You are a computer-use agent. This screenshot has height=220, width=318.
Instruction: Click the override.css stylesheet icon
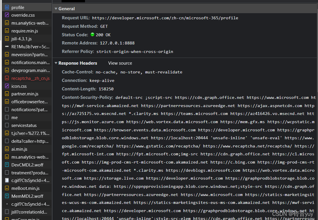(7, 15)
